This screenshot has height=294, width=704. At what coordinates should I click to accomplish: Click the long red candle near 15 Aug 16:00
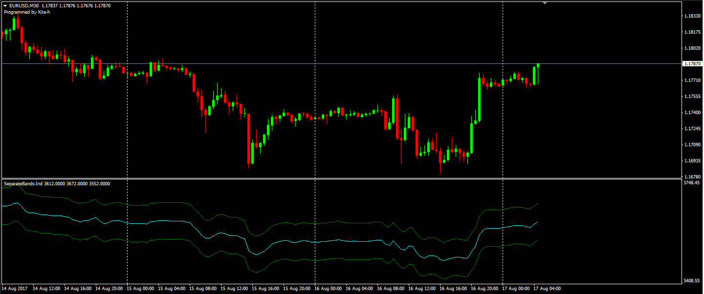(249, 139)
